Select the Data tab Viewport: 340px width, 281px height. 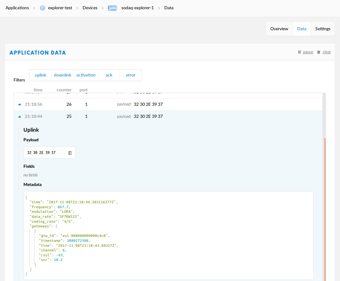pyautogui.click(x=301, y=29)
